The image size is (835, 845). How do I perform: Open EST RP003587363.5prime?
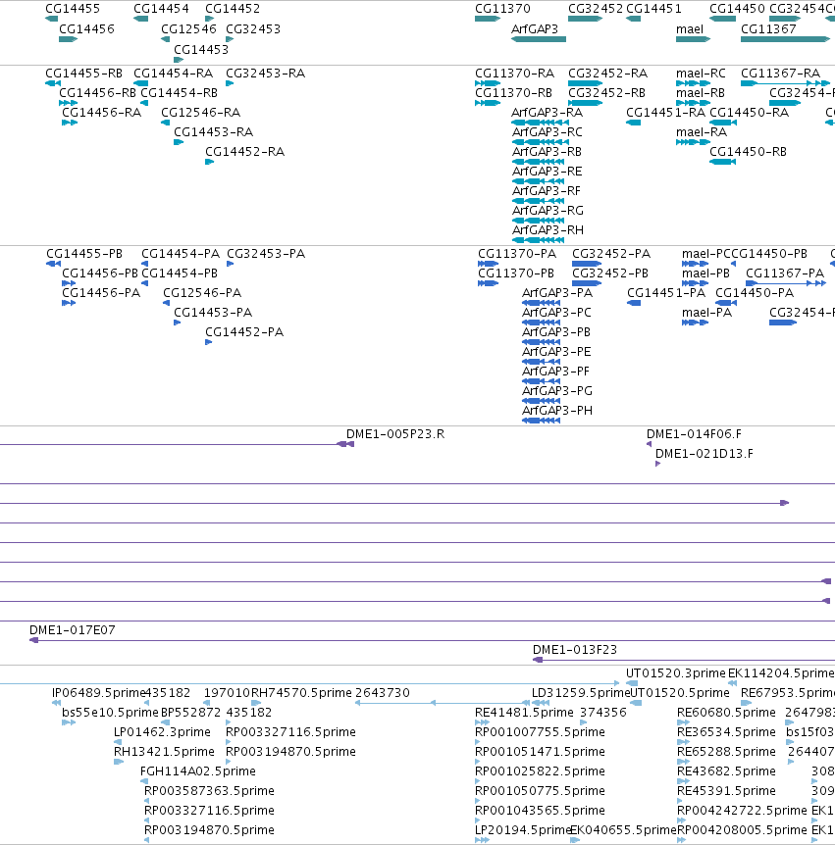pyautogui.click(x=147, y=801)
